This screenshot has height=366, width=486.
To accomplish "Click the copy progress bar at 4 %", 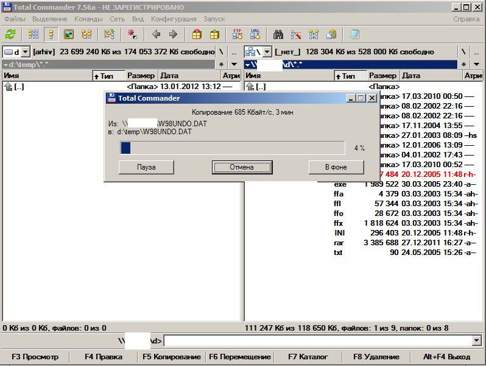I will point(233,148).
